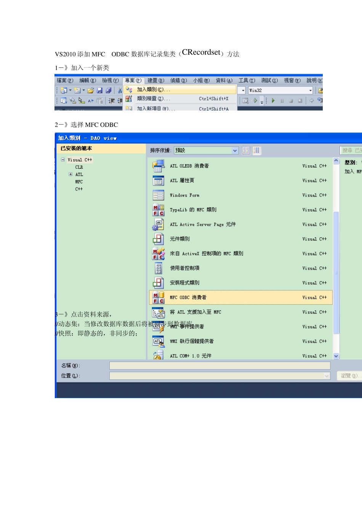Select the ATL 屬性頁 template icon

tap(158, 181)
